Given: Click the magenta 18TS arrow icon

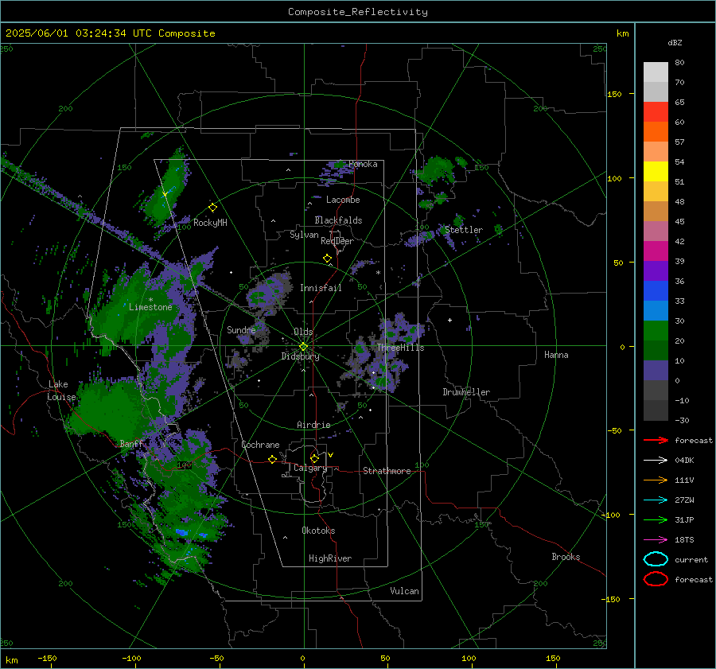Looking at the screenshot, I should pos(656,540).
